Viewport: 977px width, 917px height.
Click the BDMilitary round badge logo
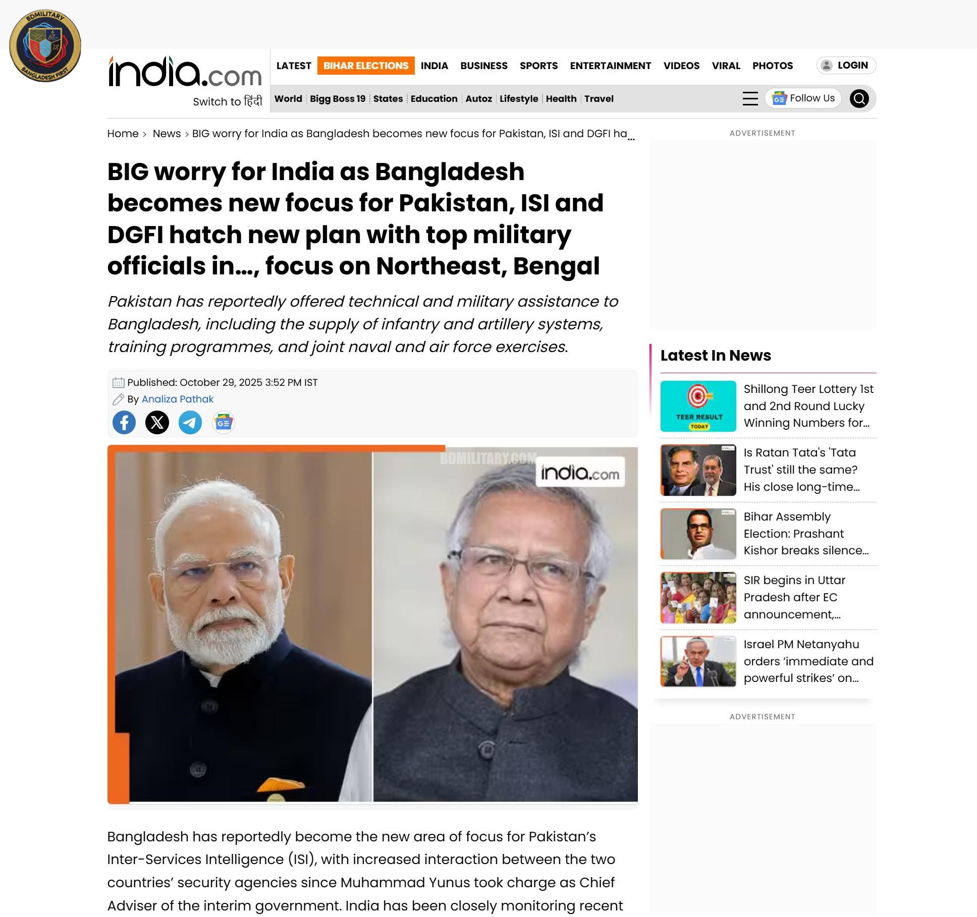(x=45, y=45)
